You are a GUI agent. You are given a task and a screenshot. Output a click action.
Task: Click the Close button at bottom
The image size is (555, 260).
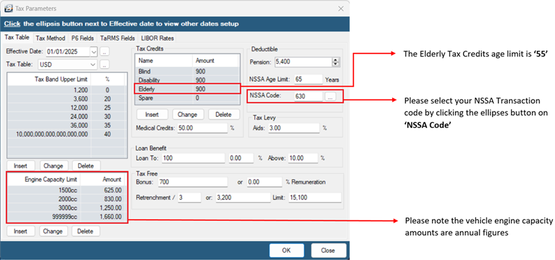point(328,250)
